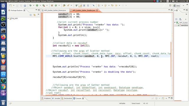Click the editor vertical scrollbar

[x=171, y=59]
